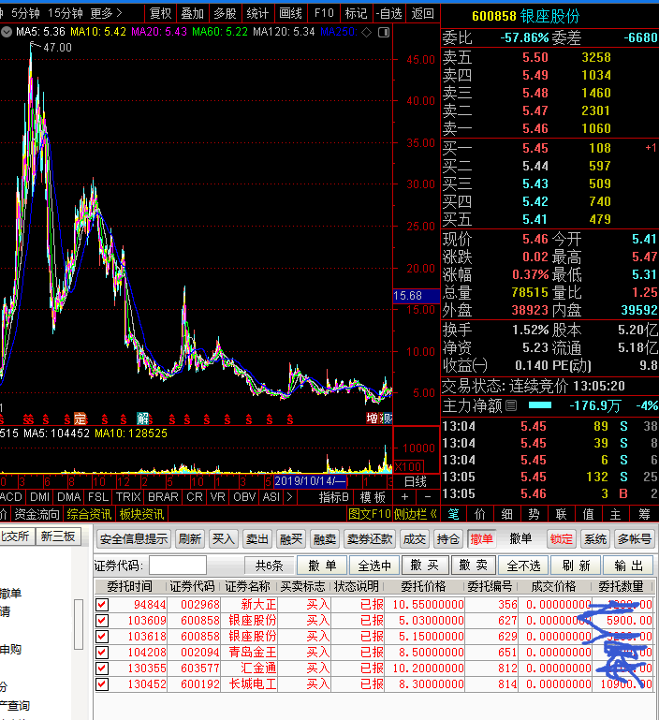659x720 pixels.
Task: Remove from watchlist with -自选
Action: point(389,13)
